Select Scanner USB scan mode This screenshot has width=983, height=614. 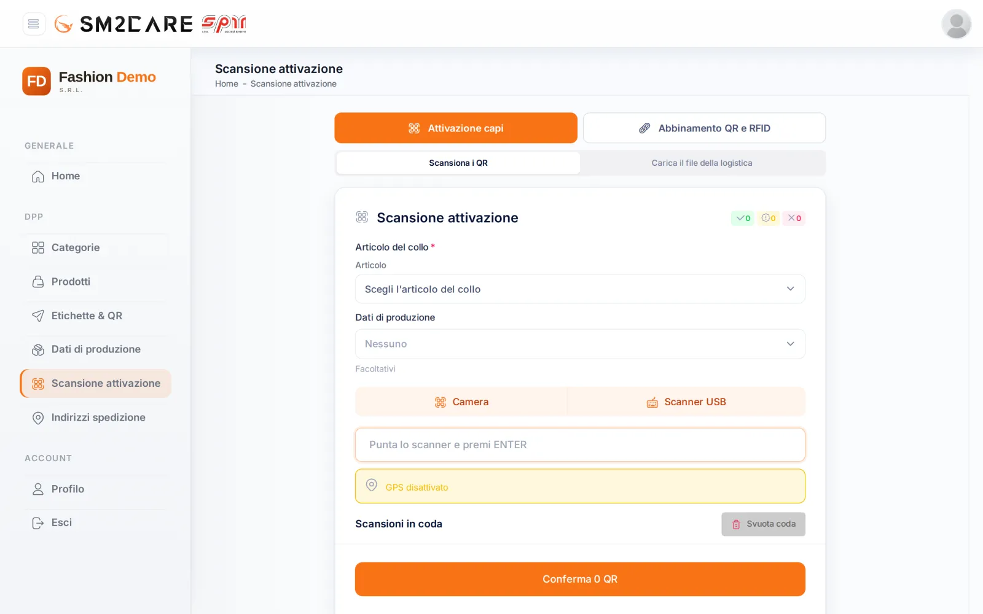(x=686, y=402)
